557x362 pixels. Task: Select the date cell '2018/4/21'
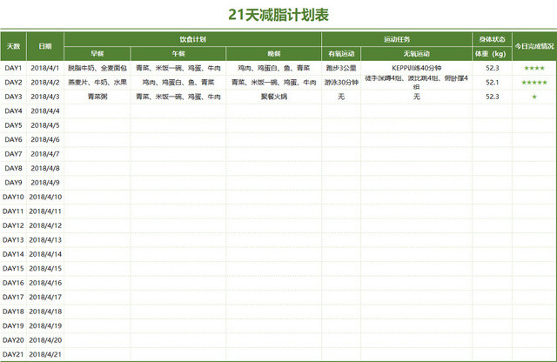tap(45, 354)
